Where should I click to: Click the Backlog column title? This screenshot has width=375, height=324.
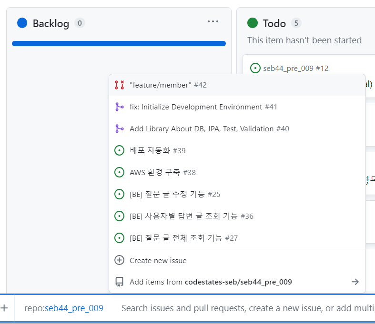(x=51, y=23)
